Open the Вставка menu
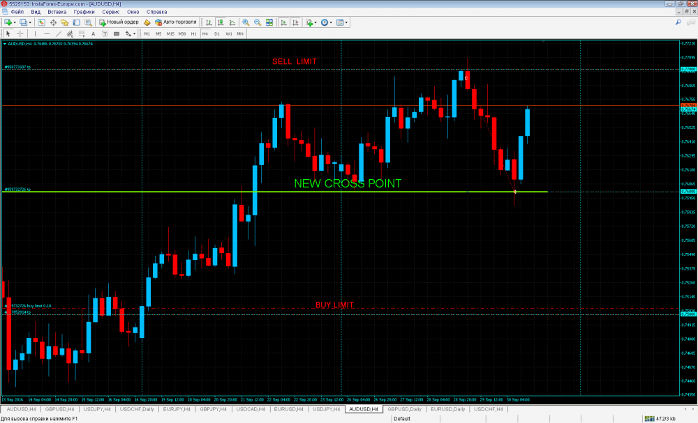 (57, 12)
